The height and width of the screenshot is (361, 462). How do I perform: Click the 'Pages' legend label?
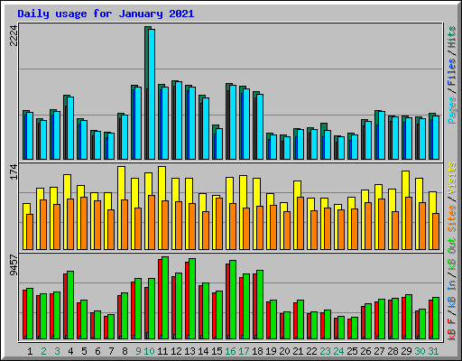[x=452, y=110]
